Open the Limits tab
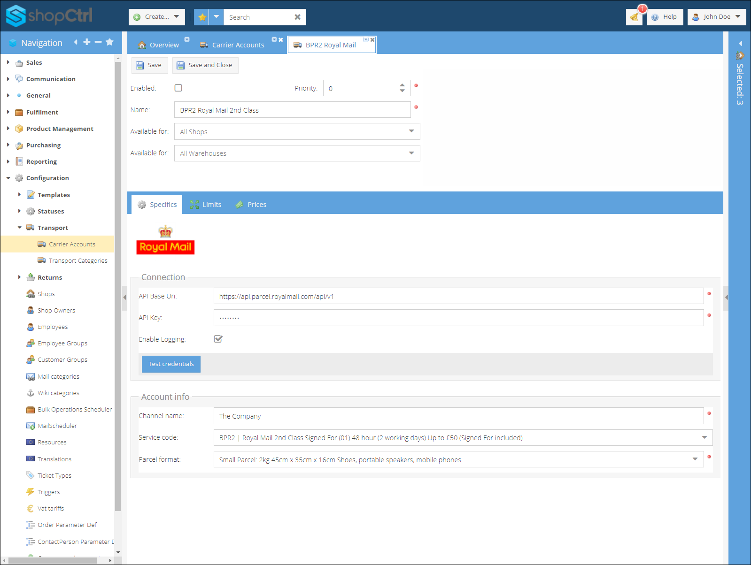Viewport: 751px width, 565px height. point(206,205)
